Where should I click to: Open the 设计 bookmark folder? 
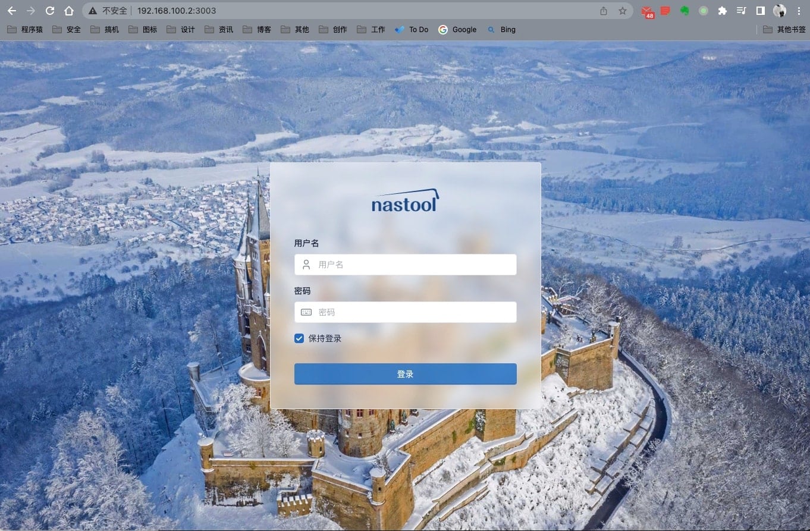[x=181, y=29]
